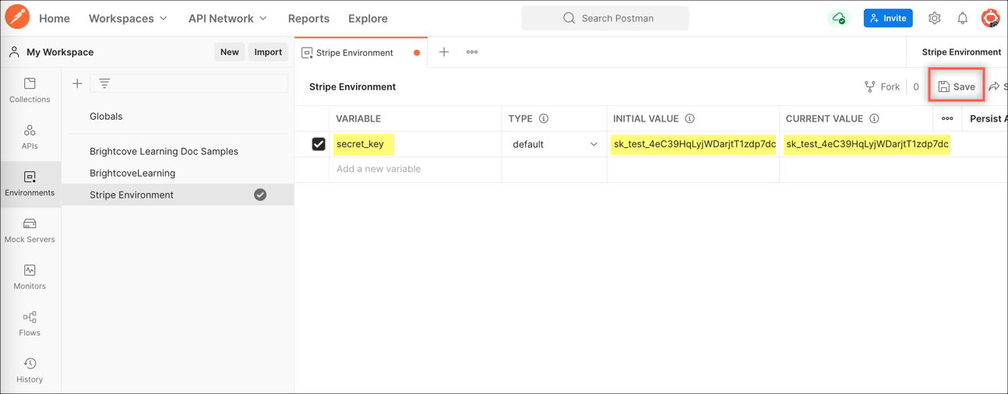
Task: Click the Search Postman field
Action: point(605,18)
